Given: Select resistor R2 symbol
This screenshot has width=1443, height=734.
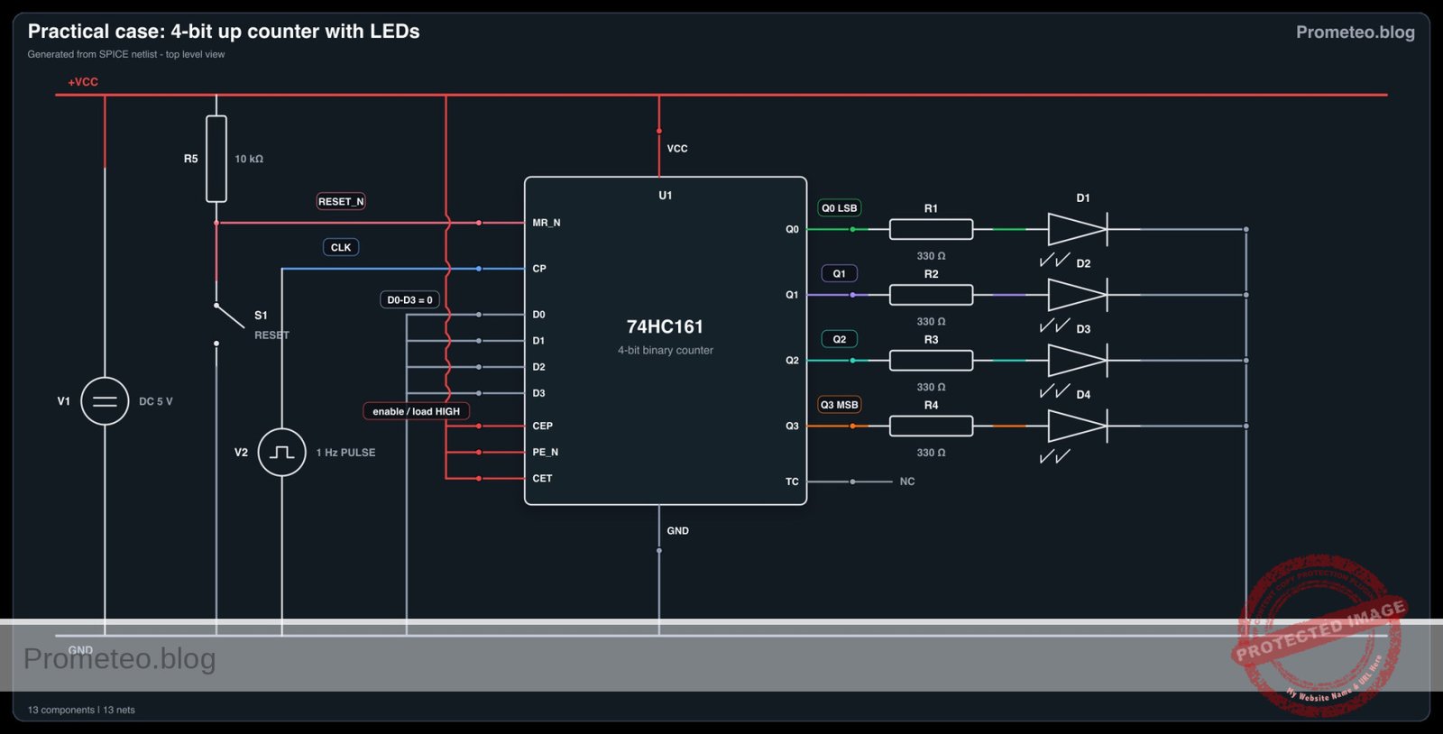Looking at the screenshot, I should pos(931,295).
